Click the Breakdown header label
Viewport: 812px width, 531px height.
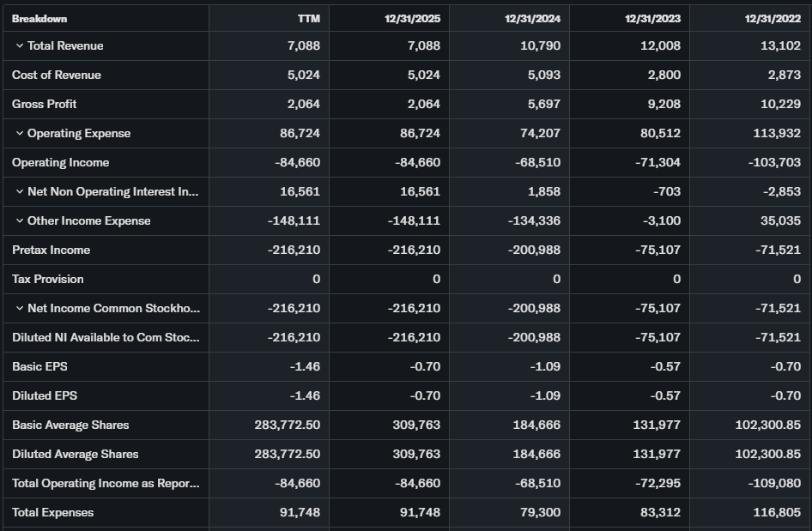39,18
